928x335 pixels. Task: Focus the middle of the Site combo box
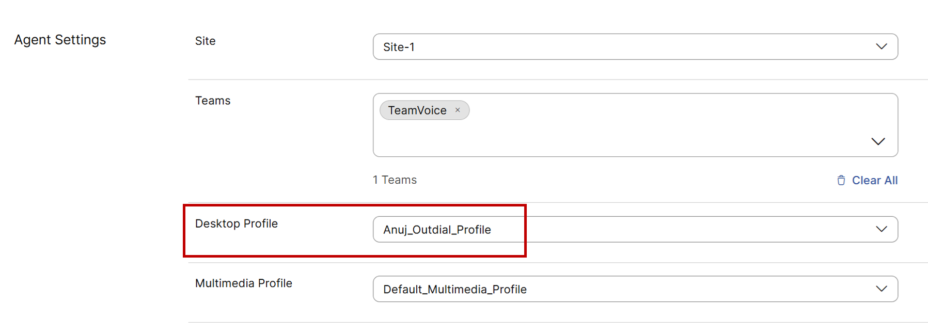635,47
